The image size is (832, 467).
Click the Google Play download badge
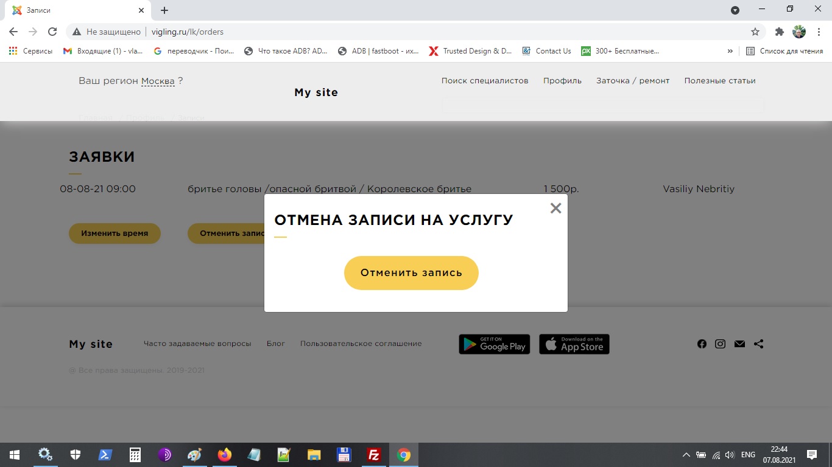tap(494, 344)
